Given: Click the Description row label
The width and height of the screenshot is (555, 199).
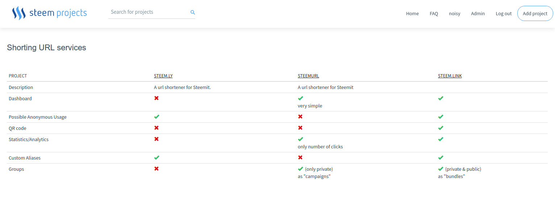Looking at the screenshot, I should pos(21,88).
